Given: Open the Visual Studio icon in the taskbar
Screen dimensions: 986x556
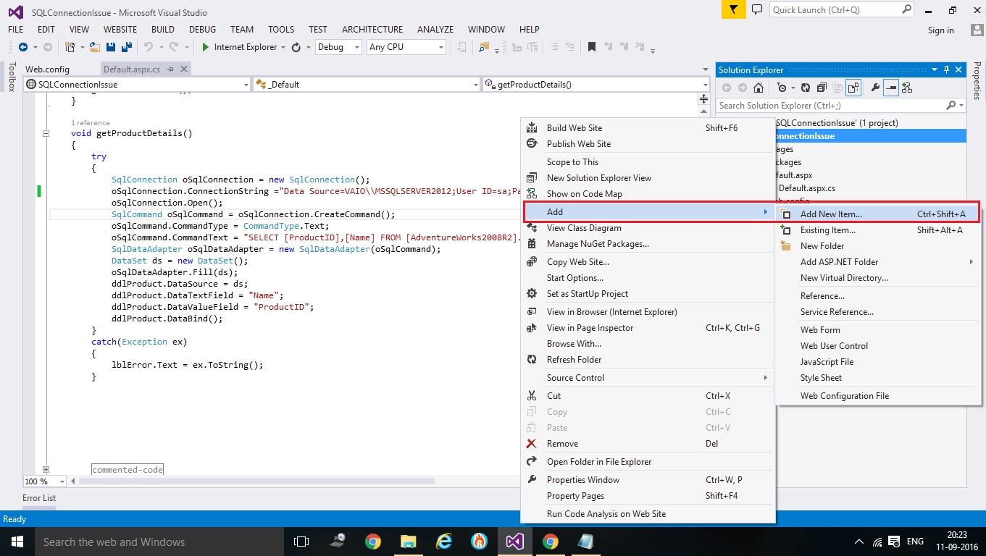Looking at the screenshot, I should [514, 542].
